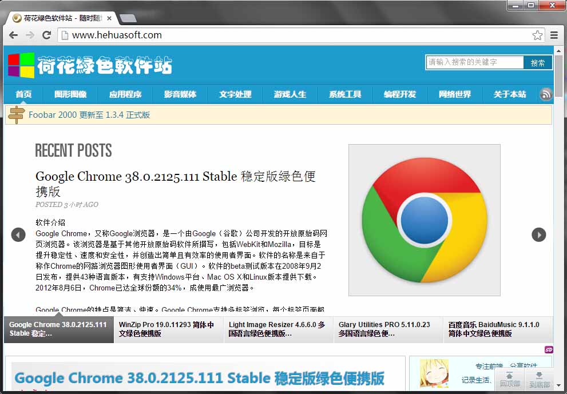Select the WinZip Pro 19.0.11293 slide tab
This screenshot has height=394, width=567.
169,329
